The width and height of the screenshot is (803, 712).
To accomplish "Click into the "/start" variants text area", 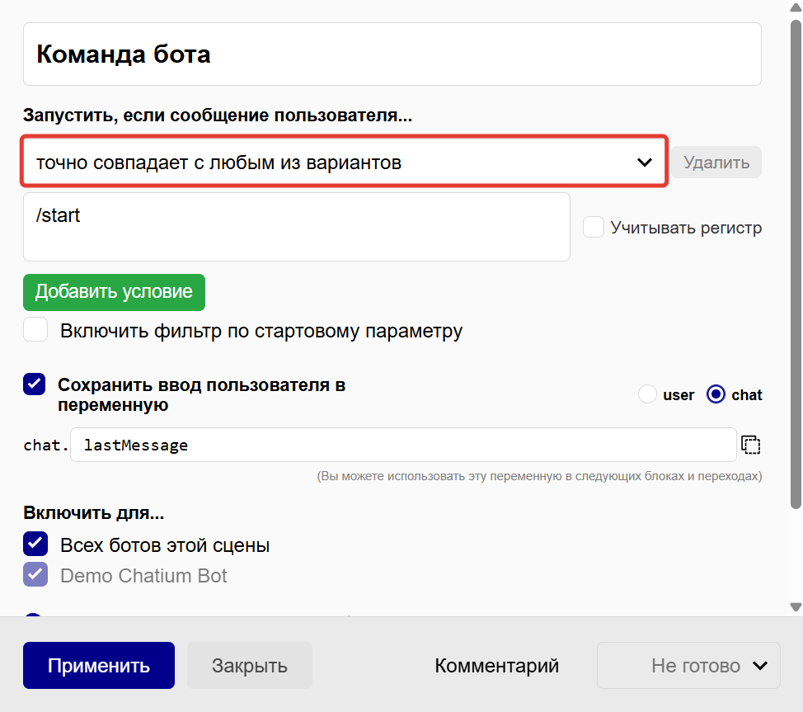I will (297, 227).
